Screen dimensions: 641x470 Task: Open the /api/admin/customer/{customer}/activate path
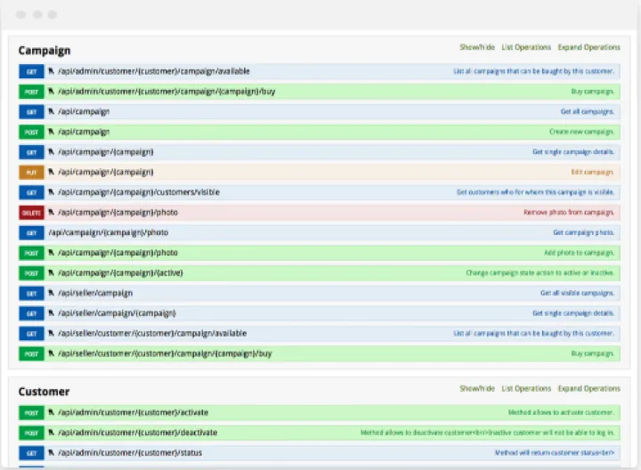133,412
